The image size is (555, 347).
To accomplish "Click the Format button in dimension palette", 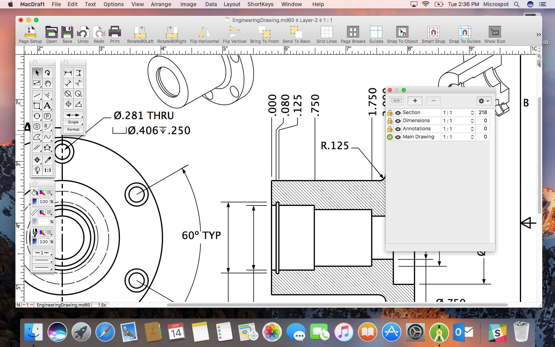I will (x=73, y=130).
